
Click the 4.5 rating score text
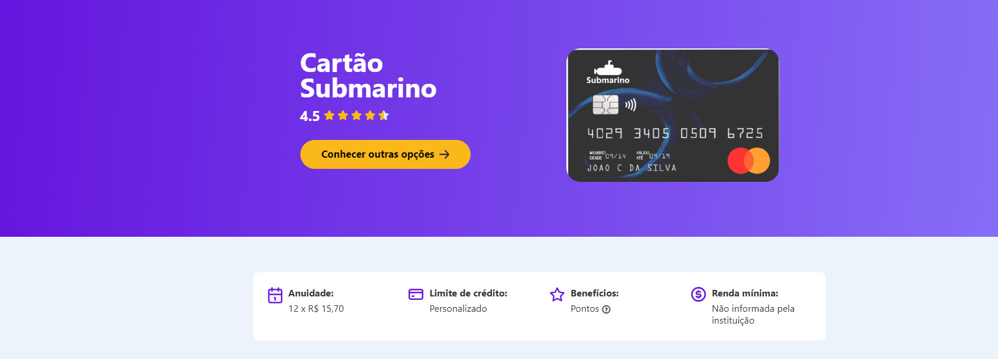[310, 116]
